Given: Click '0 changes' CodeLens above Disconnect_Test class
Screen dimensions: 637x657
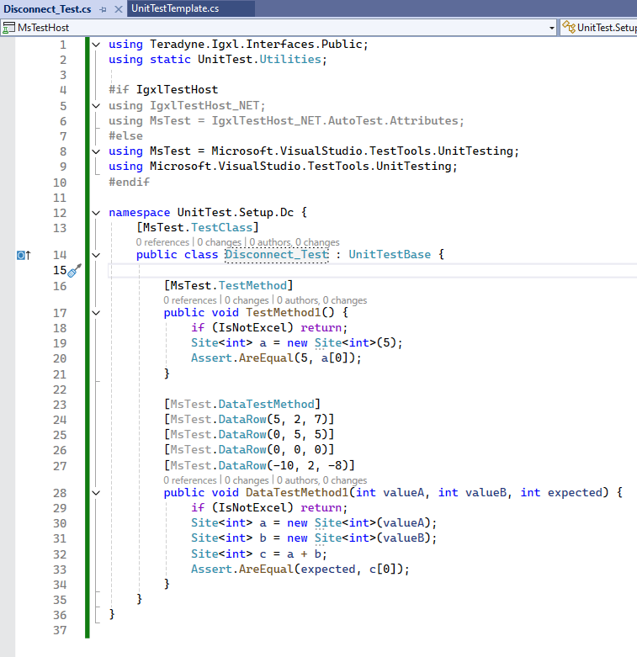Looking at the screenshot, I should coord(219,242).
